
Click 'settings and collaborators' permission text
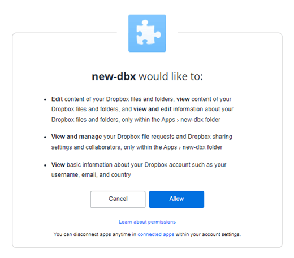[x=86, y=147]
